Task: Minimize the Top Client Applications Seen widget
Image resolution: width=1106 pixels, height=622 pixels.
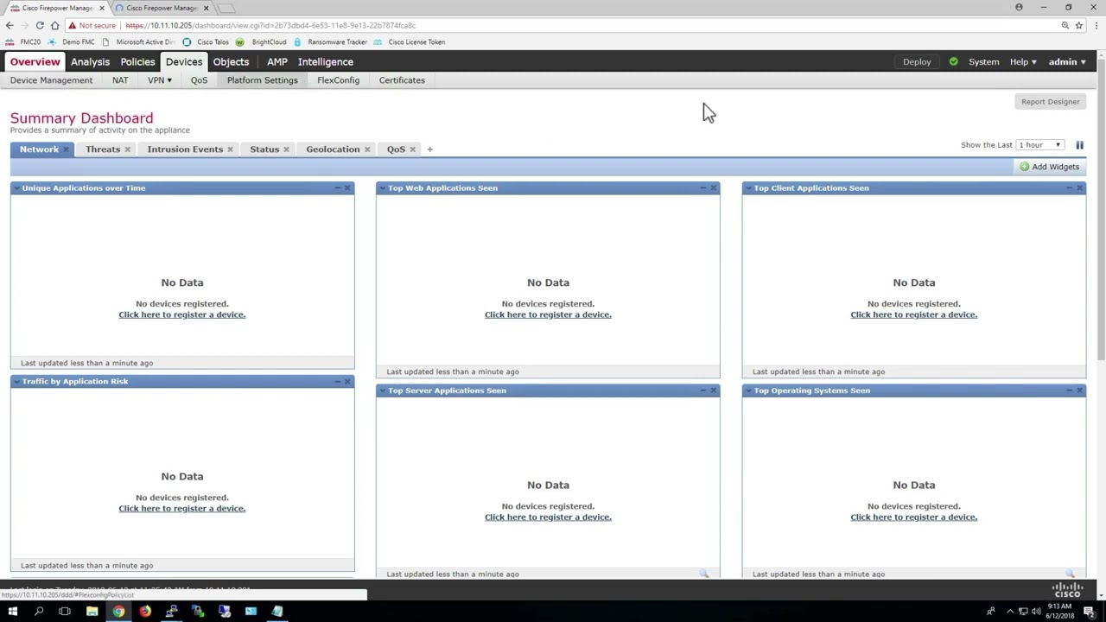Action: pyautogui.click(x=1069, y=188)
